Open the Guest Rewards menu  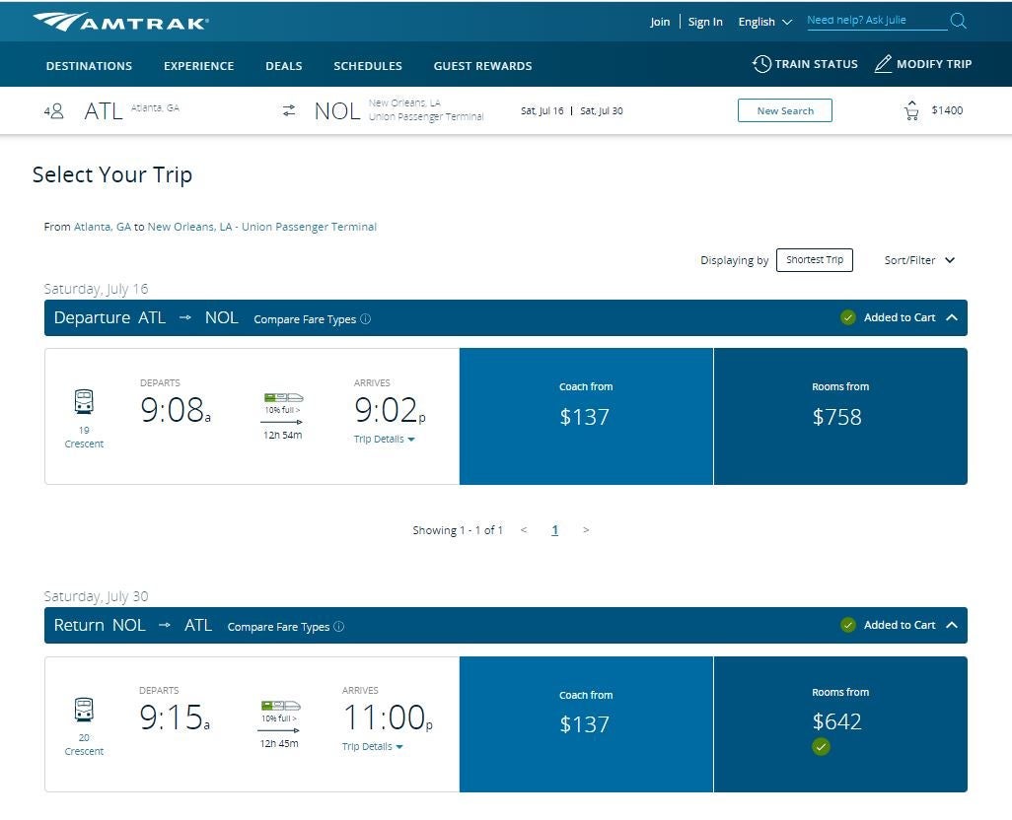click(x=482, y=66)
